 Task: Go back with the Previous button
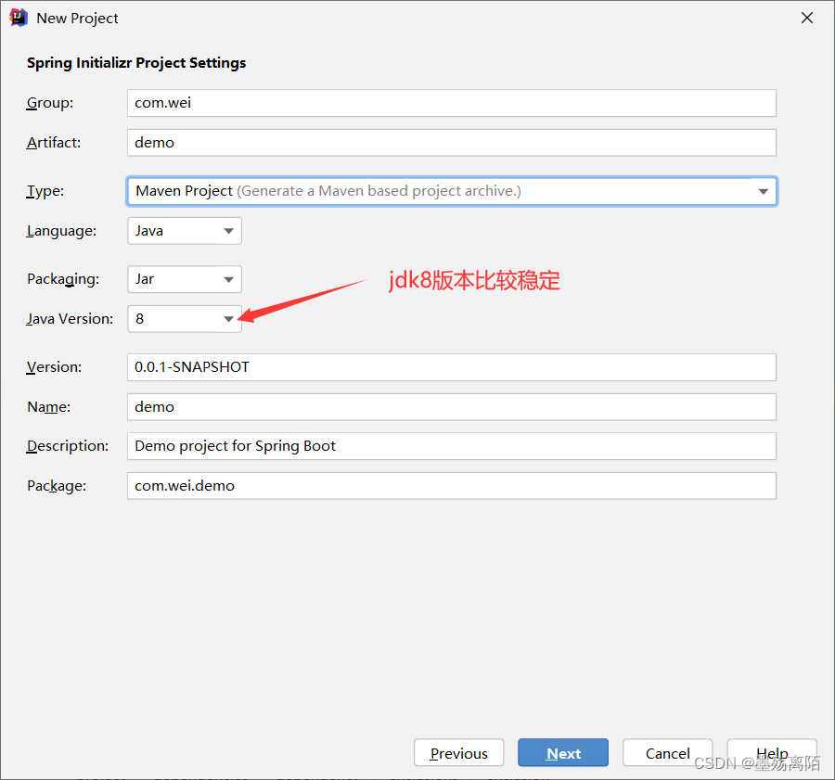click(x=458, y=753)
